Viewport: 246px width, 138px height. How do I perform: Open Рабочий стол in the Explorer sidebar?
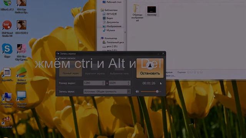point(112,2)
